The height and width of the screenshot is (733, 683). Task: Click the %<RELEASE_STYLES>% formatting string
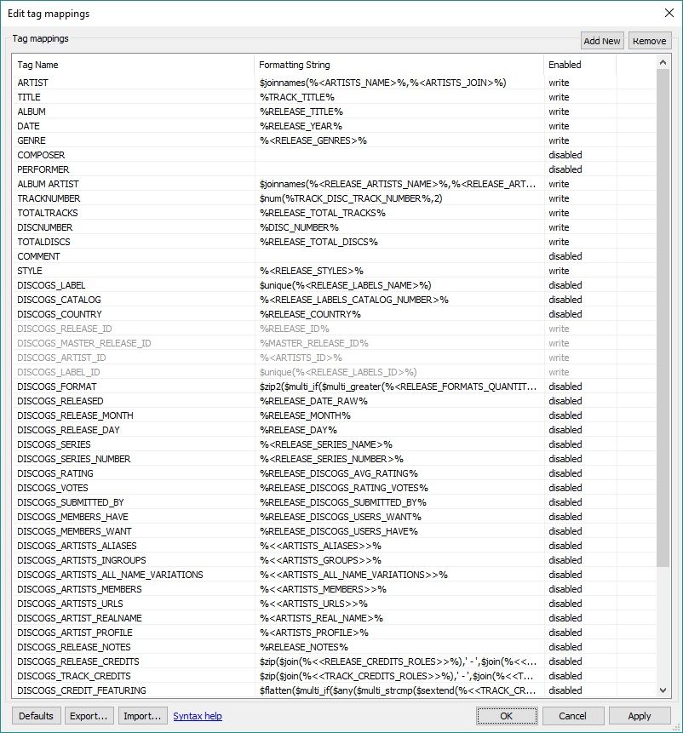click(312, 271)
